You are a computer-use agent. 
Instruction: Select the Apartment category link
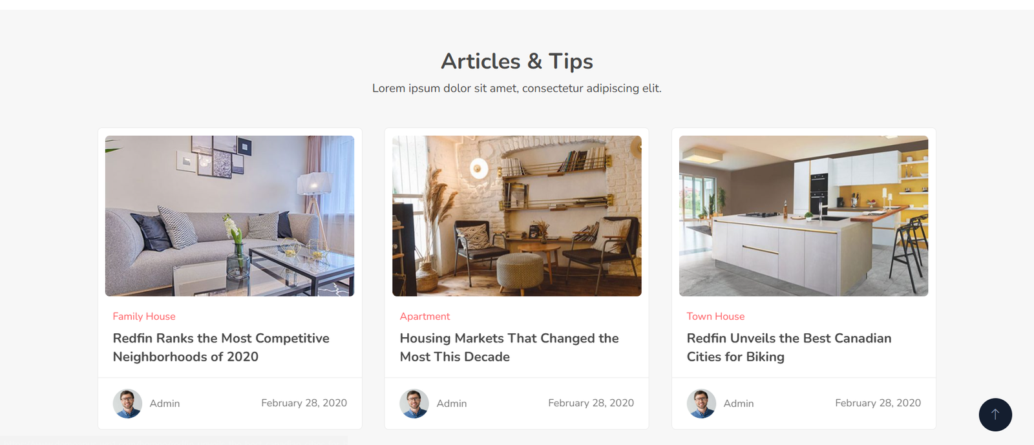pyautogui.click(x=425, y=316)
